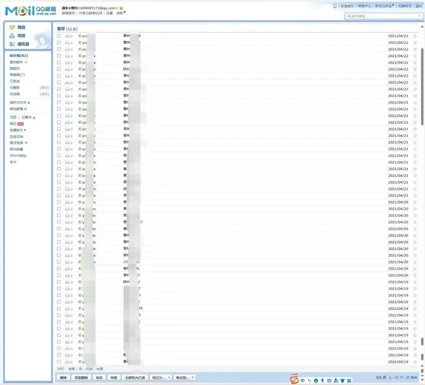Expand the 标记为 dropdown
The width and height of the screenshot is (425, 385).
pos(161,378)
